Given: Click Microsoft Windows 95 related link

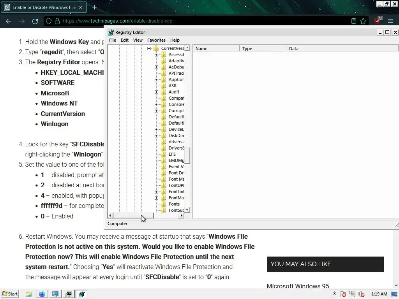Looking at the screenshot, I should click(x=298, y=286).
